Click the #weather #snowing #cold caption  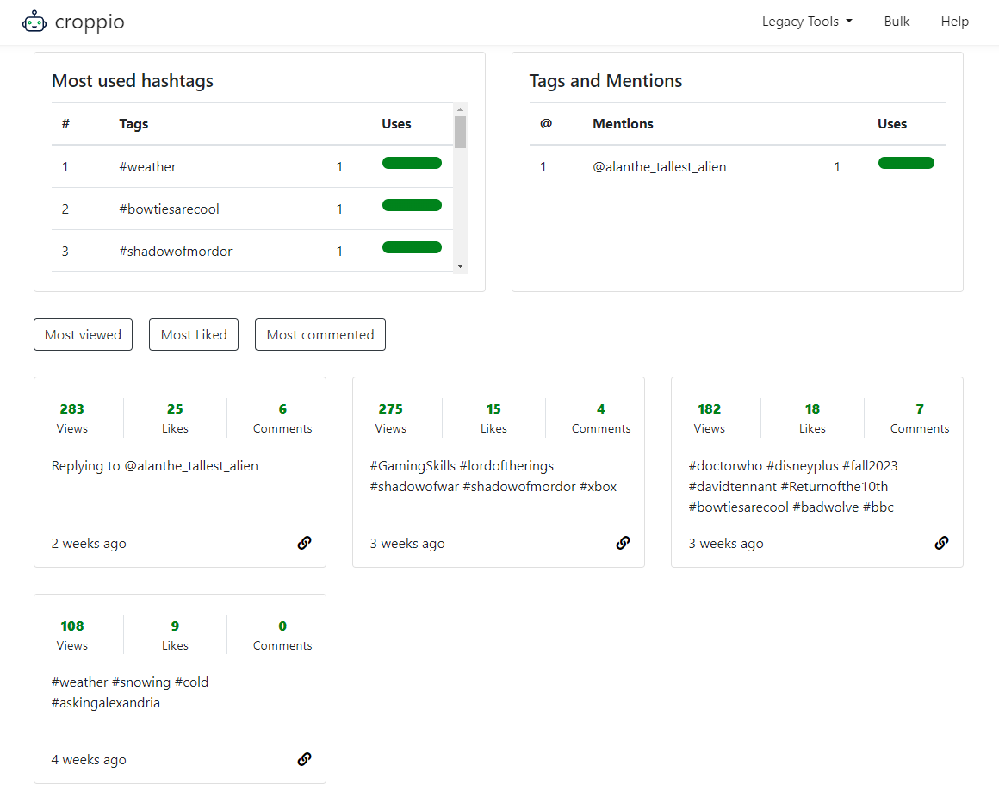click(x=130, y=693)
